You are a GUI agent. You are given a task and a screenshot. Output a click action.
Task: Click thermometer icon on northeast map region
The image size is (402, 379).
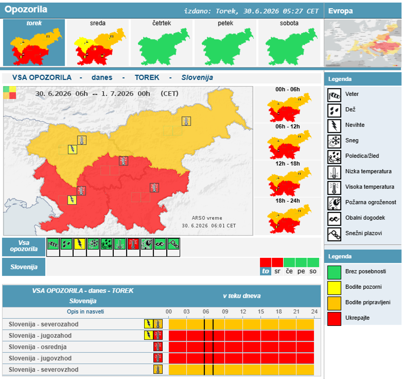(x=186, y=121)
